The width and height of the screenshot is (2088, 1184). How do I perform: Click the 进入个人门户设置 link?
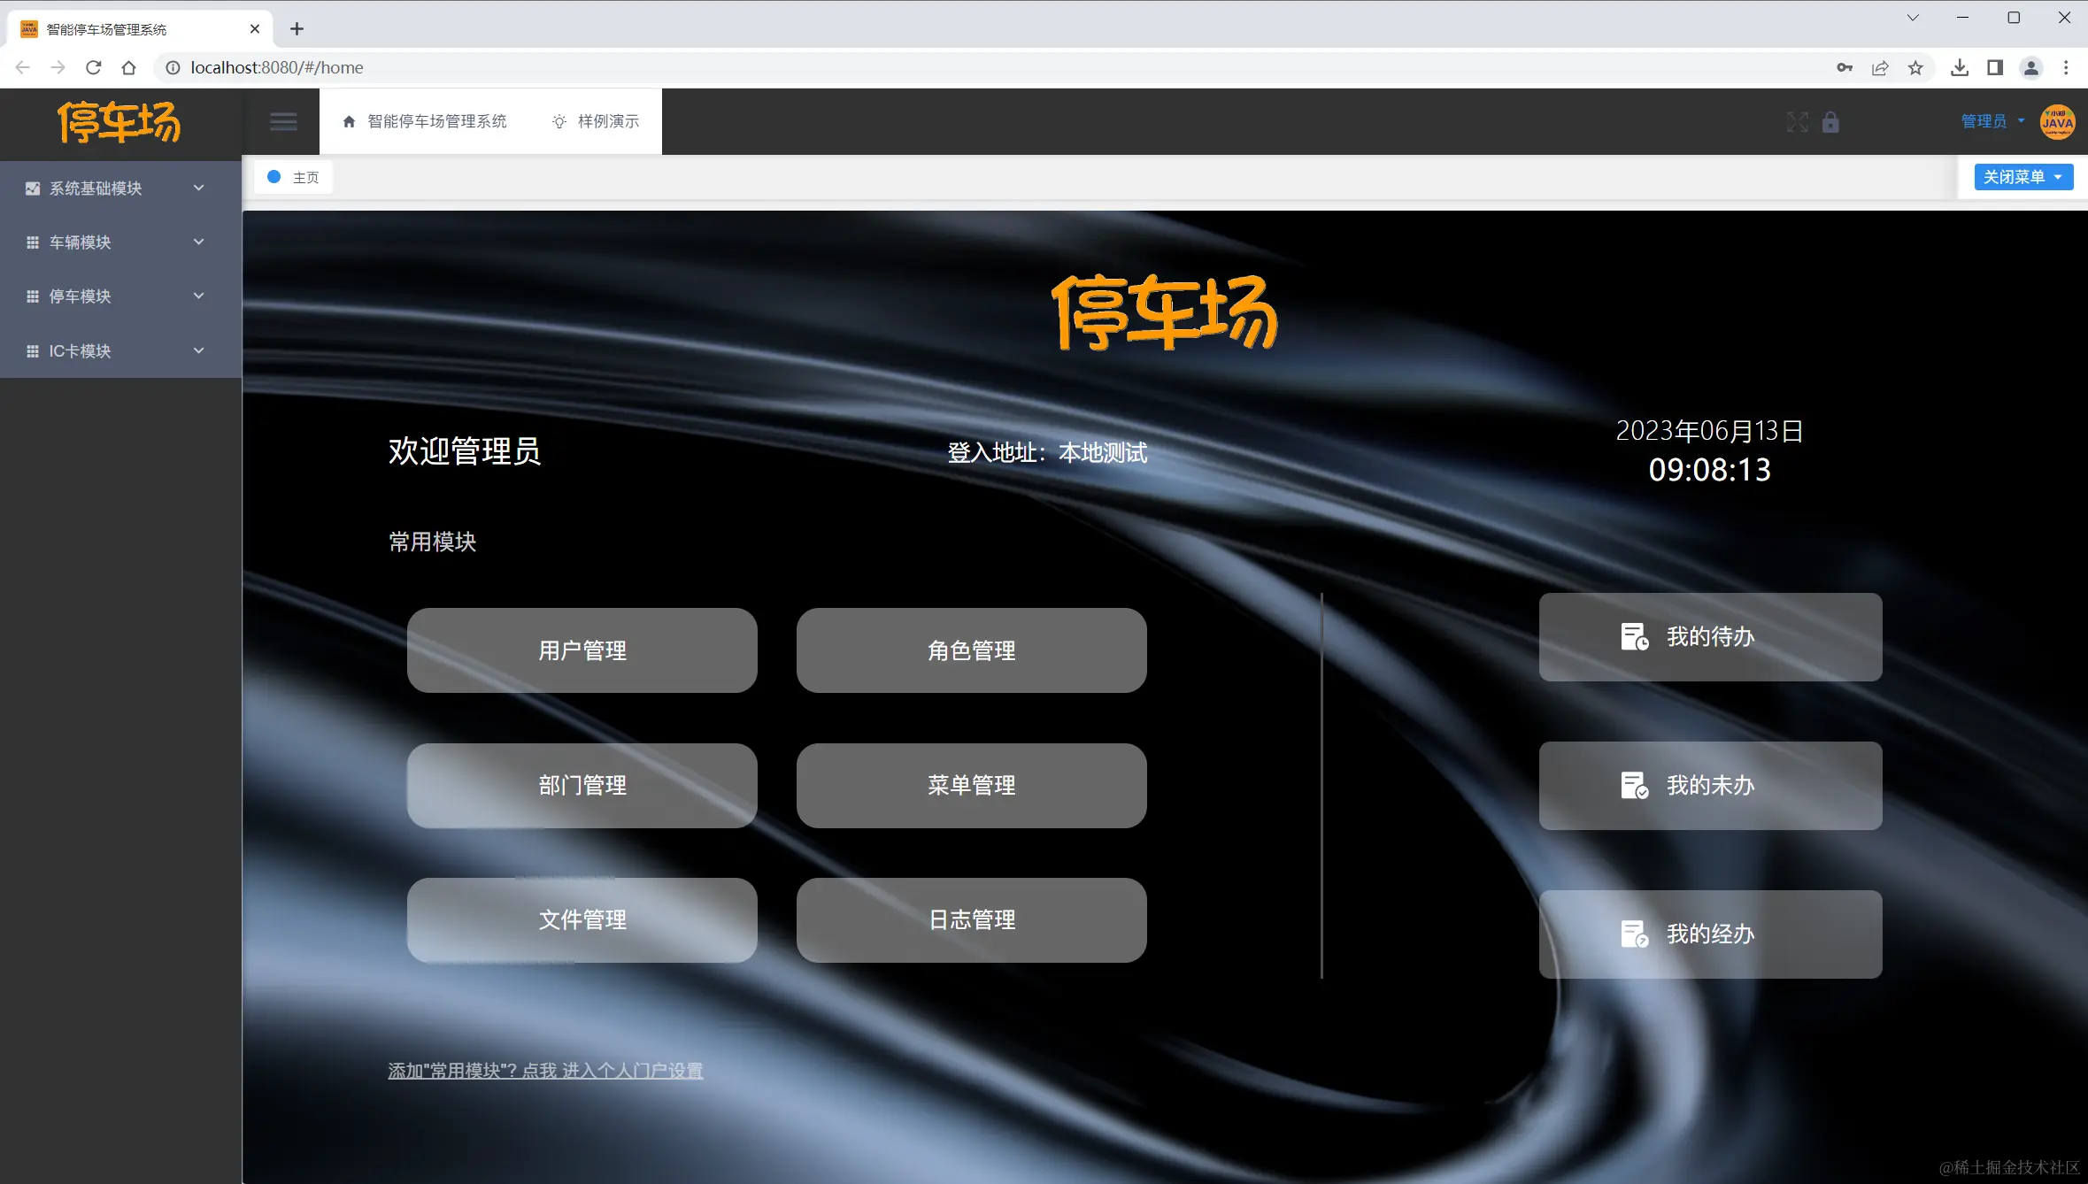point(632,1070)
